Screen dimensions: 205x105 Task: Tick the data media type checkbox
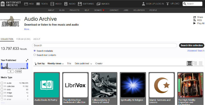click(x=2, y=89)
